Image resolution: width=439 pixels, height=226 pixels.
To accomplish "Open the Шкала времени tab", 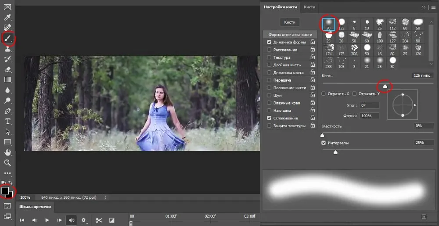I will point(35,207).
